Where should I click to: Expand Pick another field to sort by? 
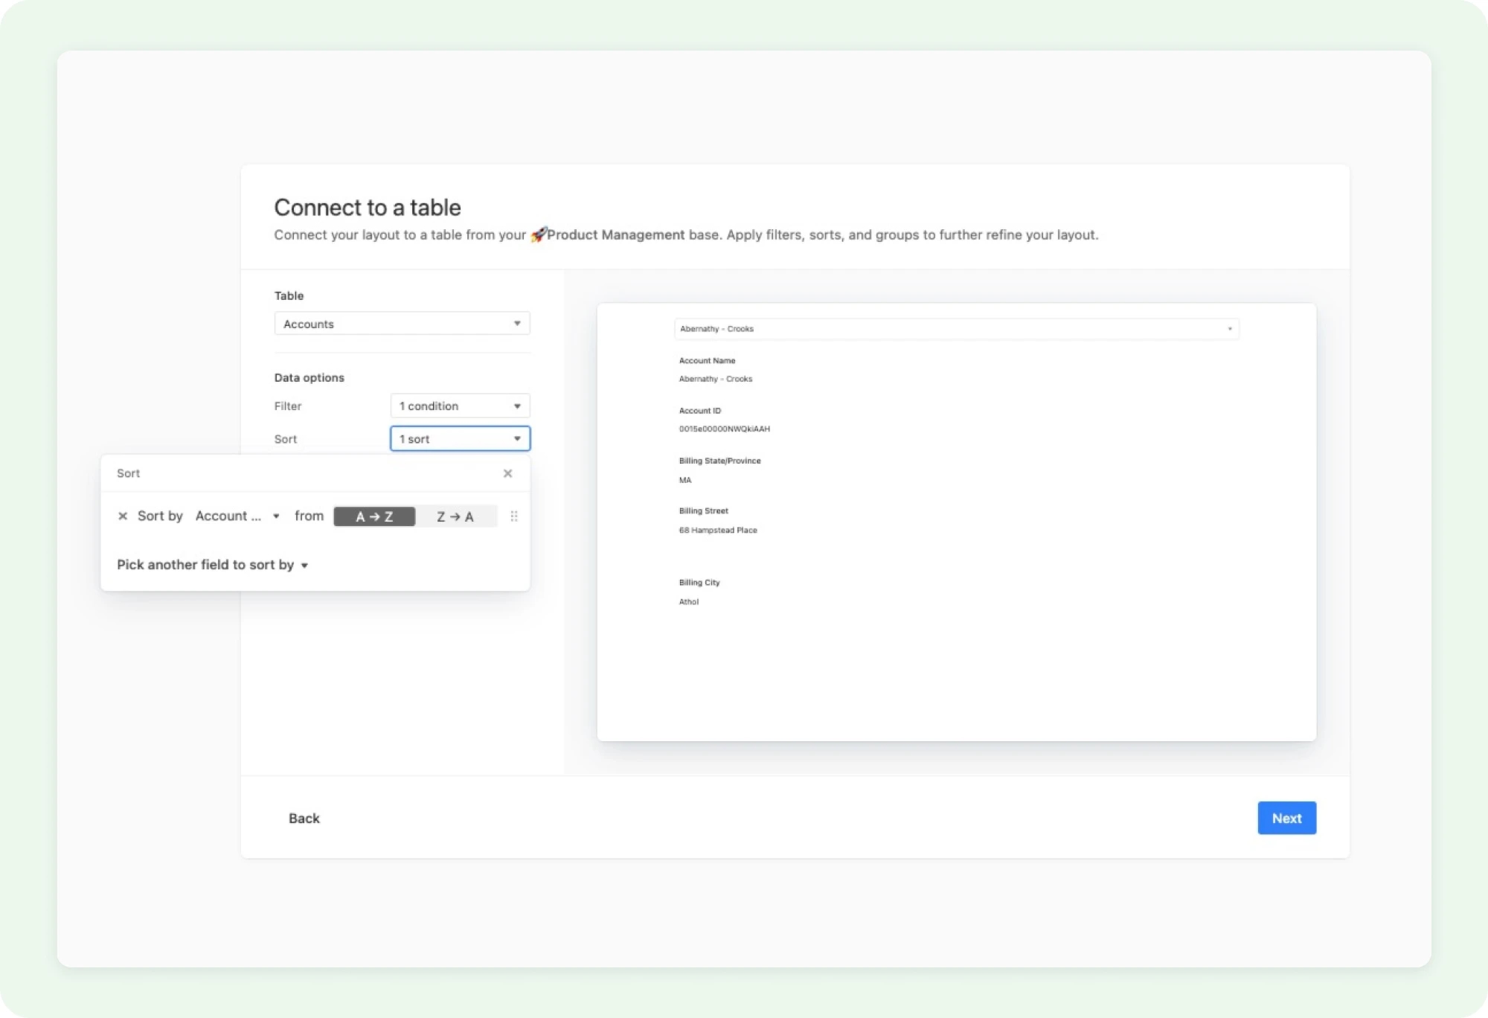[212, 565]
